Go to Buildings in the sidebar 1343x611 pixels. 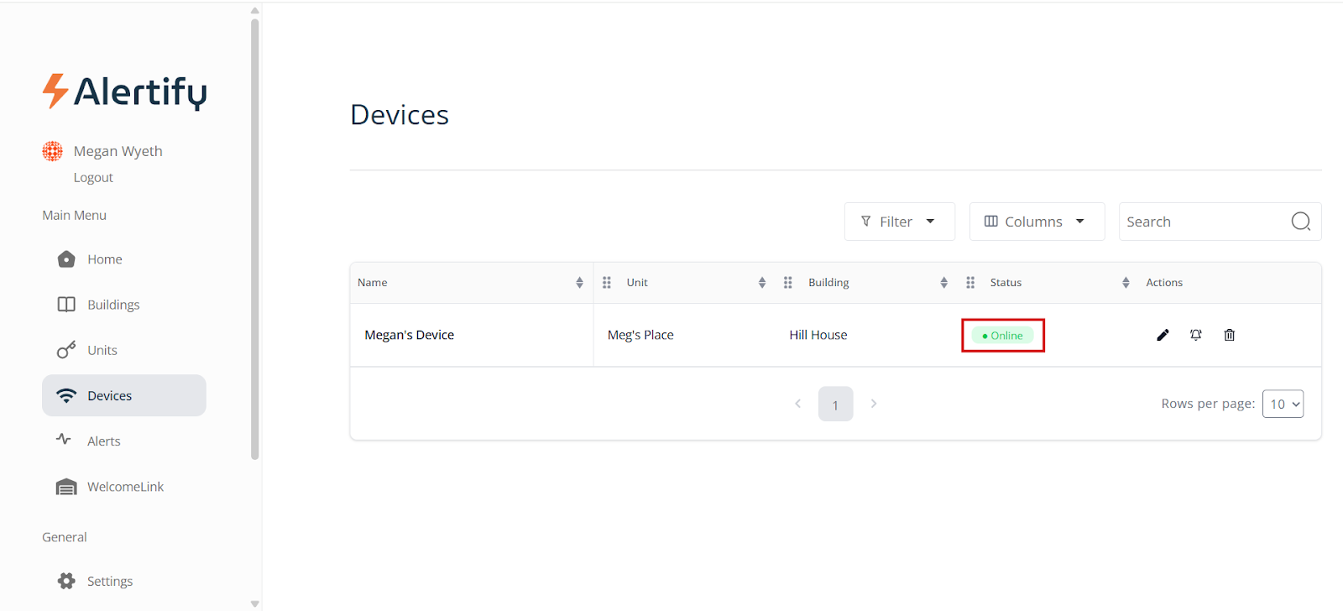click(113, 305)
